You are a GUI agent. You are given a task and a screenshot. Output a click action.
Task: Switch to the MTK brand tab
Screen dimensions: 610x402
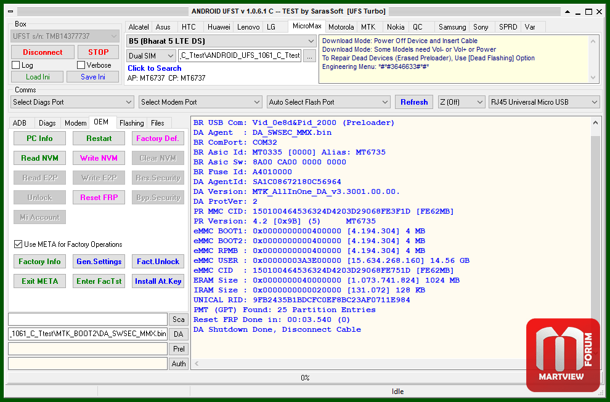pos(368,27)
